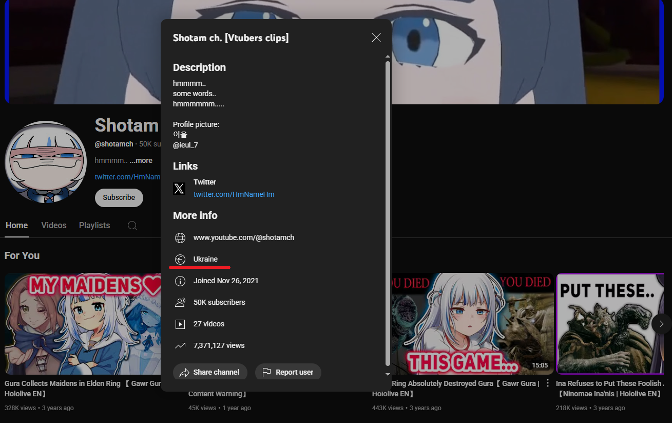This screenshot has width=672, height=423.
Task: Open twitter.com/HmNameHm link in dialog
Action: pos(234,194)
